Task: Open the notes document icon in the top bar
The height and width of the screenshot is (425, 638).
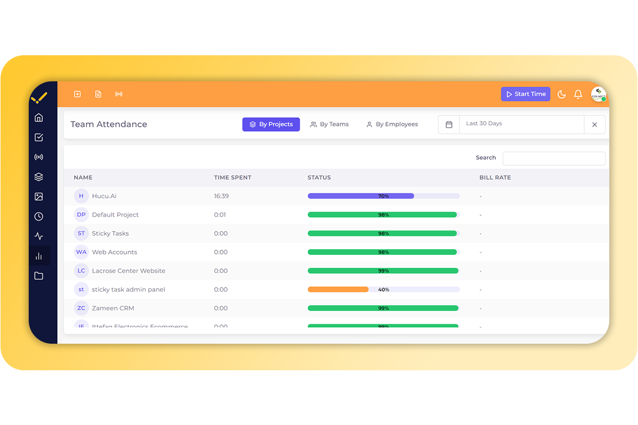Action: coord(98,93)
